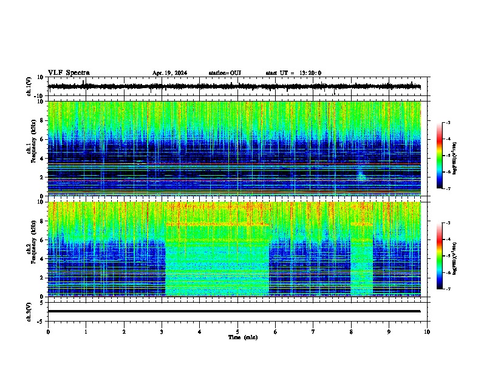Click the "Time (min)" axis title

[x=243, y=337]
